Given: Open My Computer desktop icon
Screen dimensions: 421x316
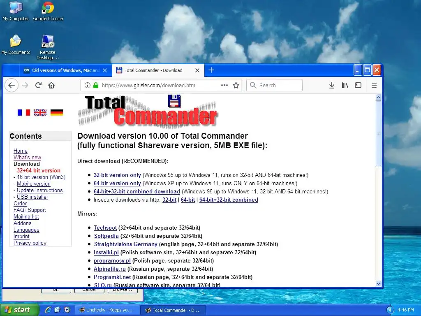Looking at the screenshot, I should 16,11.
